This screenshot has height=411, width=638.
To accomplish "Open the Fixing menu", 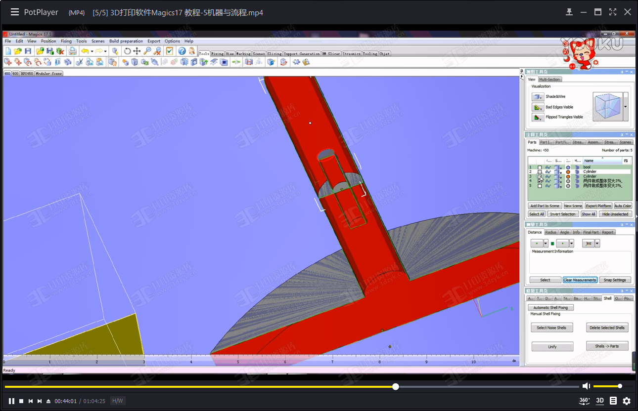I will (x=66, y=41).
